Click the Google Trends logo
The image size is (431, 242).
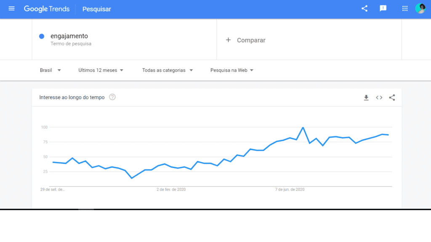coord(47,9)
